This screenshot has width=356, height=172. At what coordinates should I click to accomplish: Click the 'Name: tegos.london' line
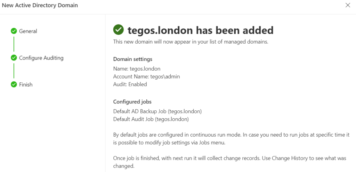point(137,69)
